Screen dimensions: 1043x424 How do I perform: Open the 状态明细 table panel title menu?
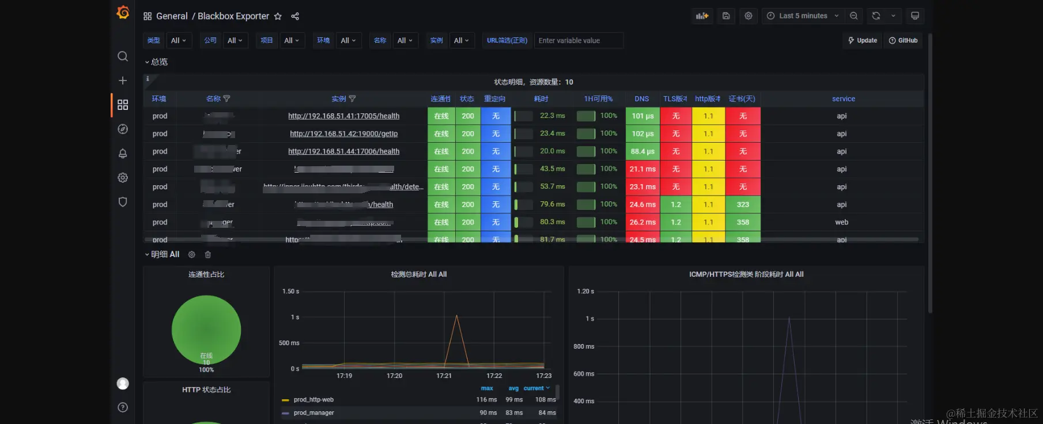(x=534, y=82)
